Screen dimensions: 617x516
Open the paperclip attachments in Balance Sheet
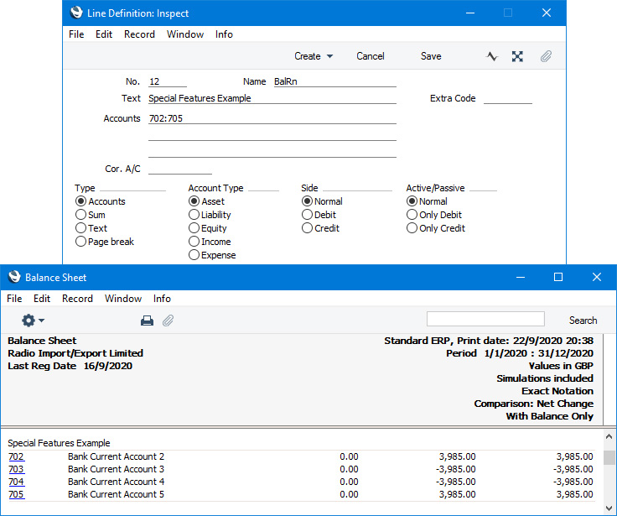(168, 321)
